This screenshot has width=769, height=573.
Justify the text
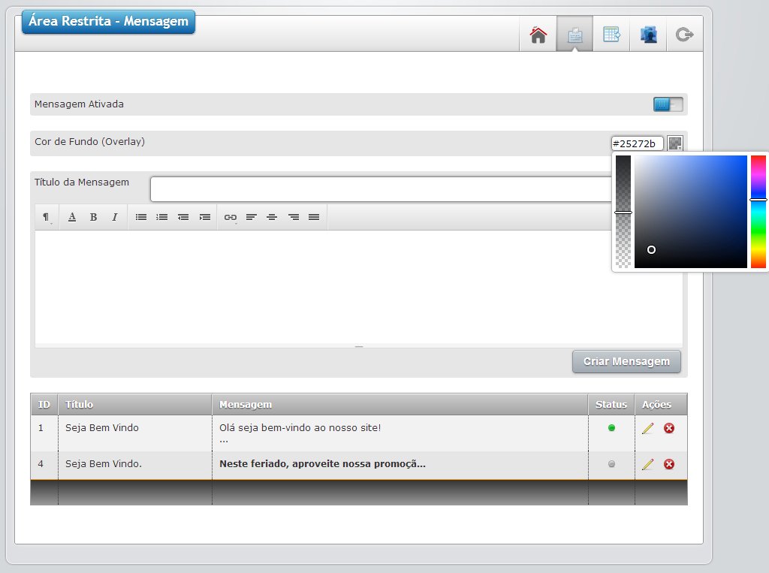[314, 217]
